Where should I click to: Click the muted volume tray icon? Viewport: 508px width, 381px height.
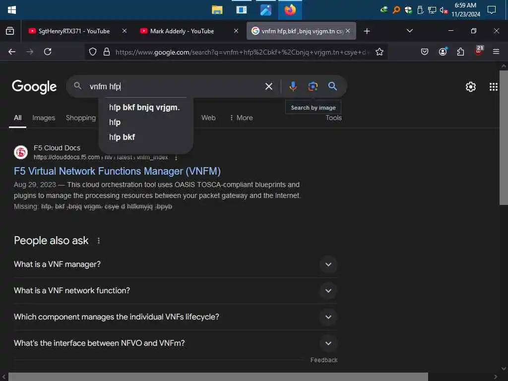click(x=444, y=10)
